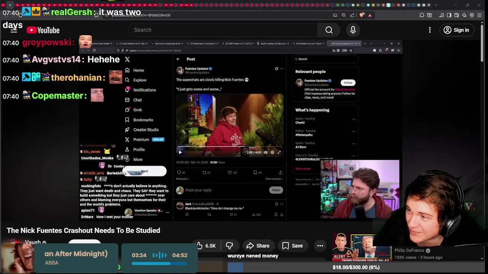Share the Fuentes Updates tweet
Viewport: 488px width, 274px height.
[x=281, y=172]
